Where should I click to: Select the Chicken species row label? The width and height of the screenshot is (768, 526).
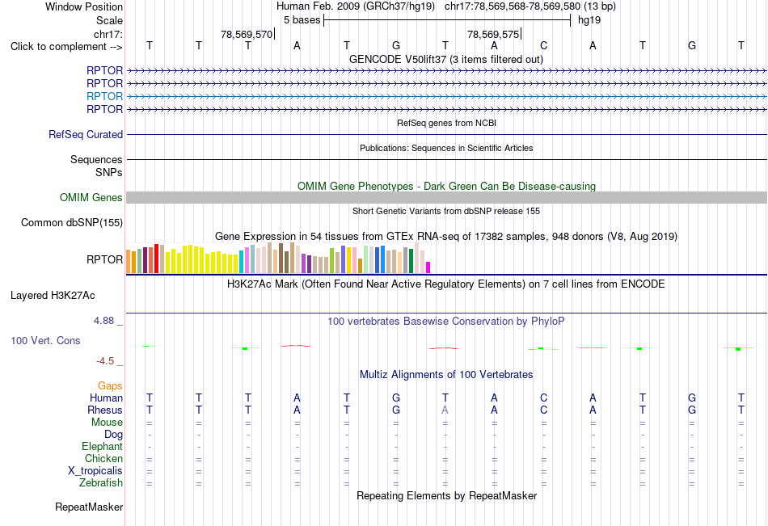[x=103, y=458]
